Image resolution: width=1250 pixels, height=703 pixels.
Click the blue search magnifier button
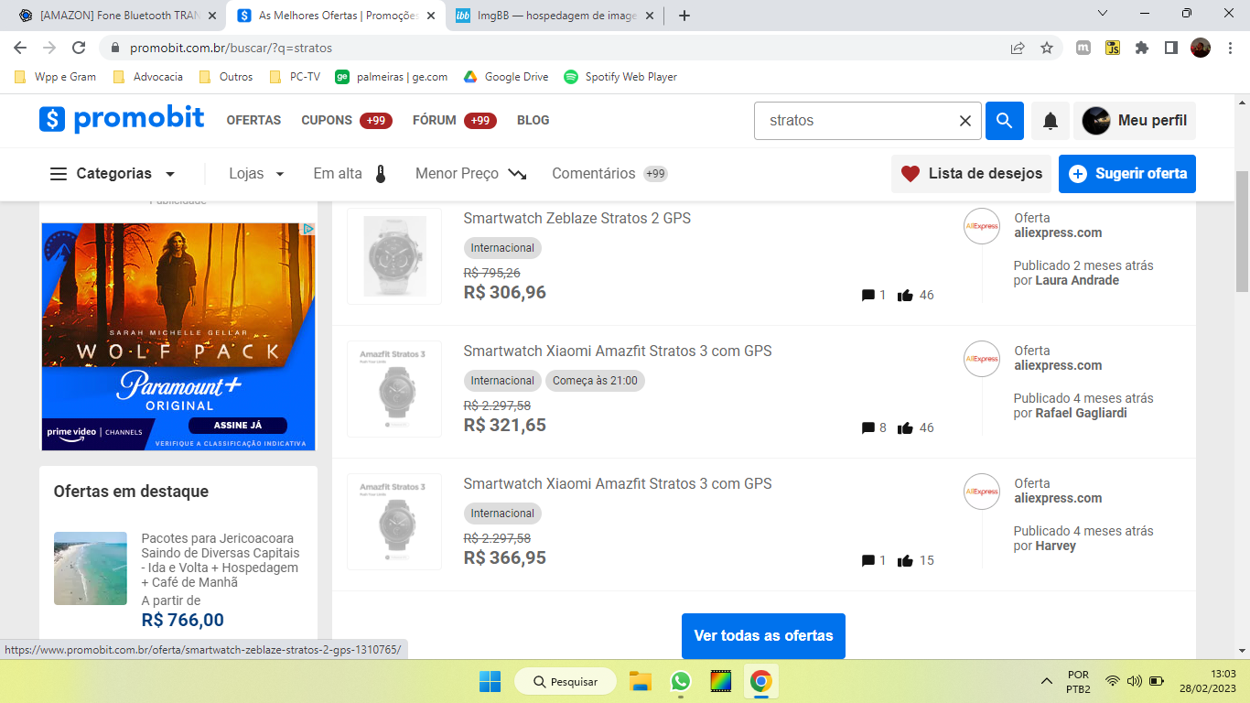pos(1004,121)
